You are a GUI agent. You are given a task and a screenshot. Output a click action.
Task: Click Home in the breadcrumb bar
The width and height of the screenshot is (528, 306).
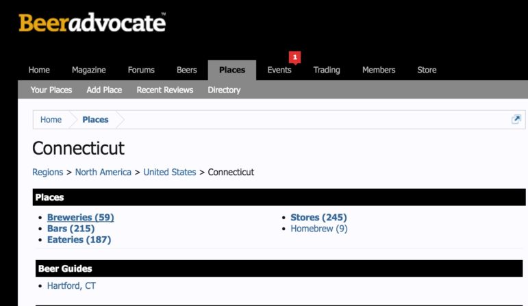tap(51, 120)
